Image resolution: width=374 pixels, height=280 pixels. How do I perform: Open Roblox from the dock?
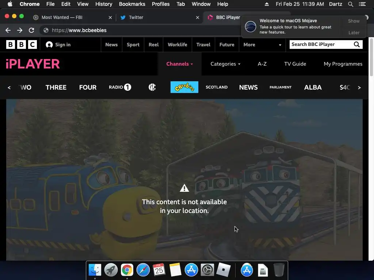tap(223, 270)
